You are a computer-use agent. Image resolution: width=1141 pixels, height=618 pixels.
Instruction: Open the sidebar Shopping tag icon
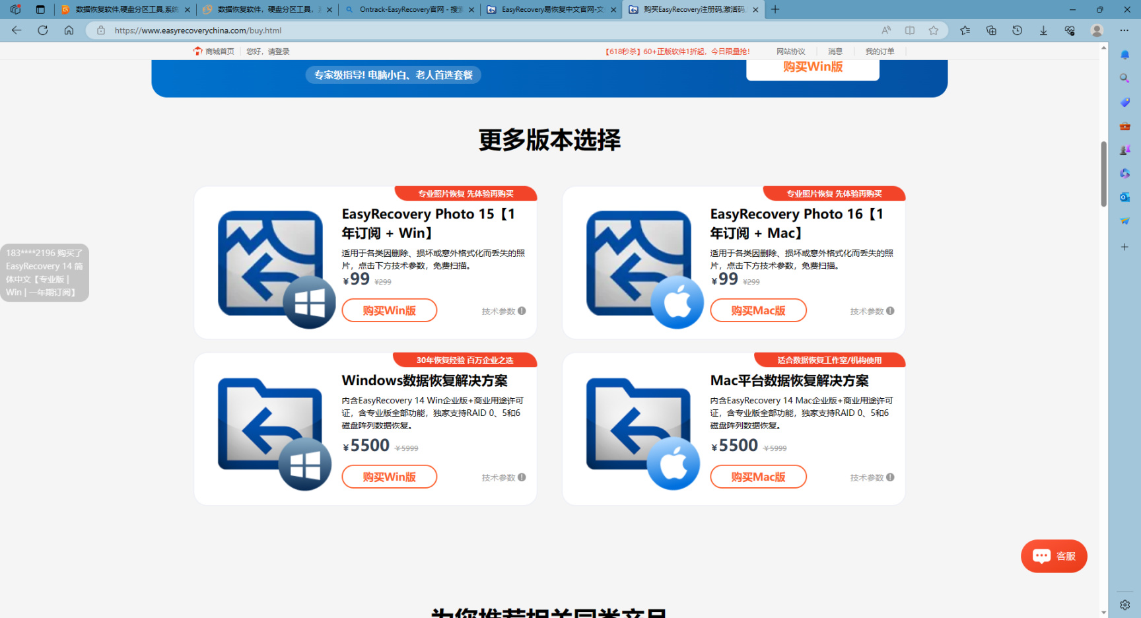pyautogui.click(x=1125, y=102)
